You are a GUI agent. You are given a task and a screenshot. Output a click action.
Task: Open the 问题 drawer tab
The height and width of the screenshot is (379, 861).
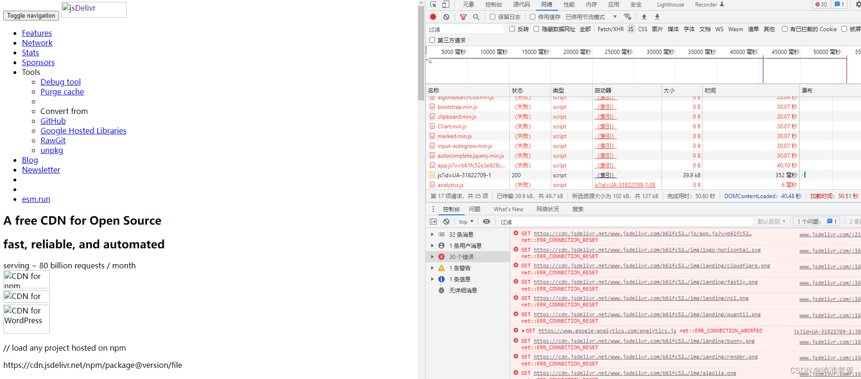click(x=474, y=209)
